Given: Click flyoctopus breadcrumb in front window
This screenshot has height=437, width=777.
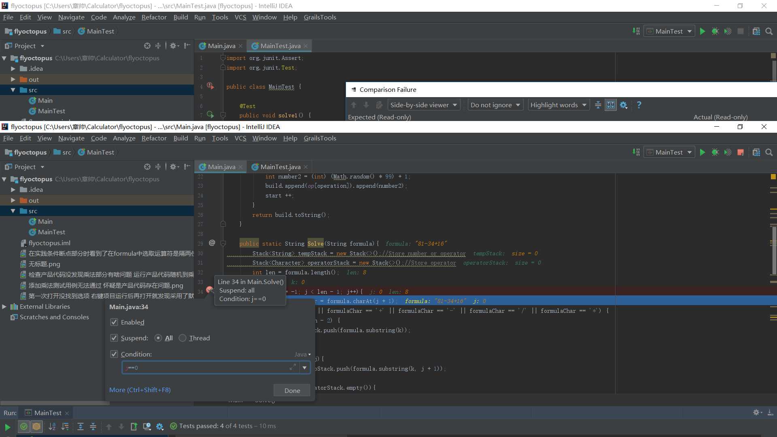Looking at the screenshot, I should pyautogui.click(x=26, y=153).
